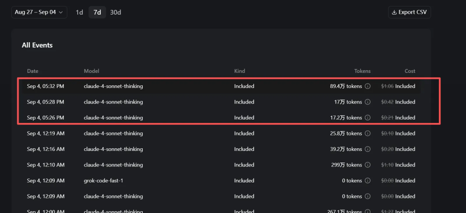Click the grok-code-fast-1 model name
This screenshot has height=213, width=466.
click(x=104, y=181)
